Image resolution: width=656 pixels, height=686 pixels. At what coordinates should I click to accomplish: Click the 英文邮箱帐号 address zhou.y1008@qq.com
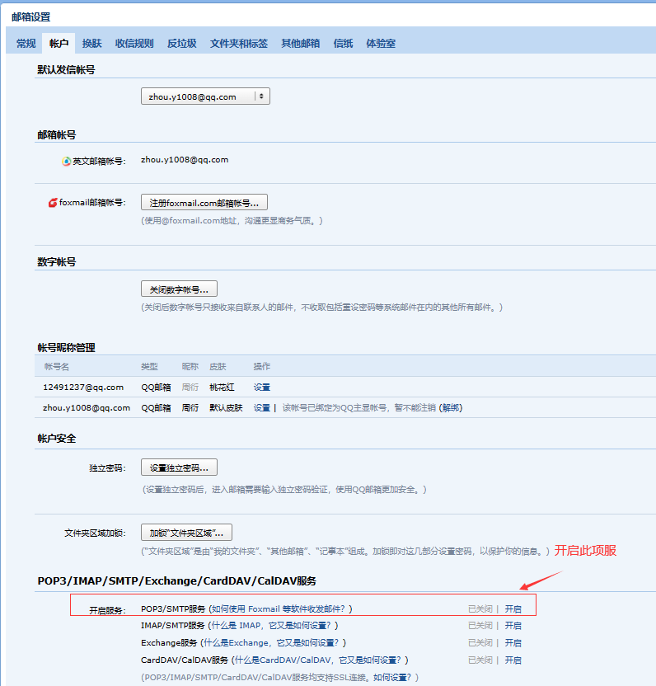pyautogui.click(x=185, y=160)
